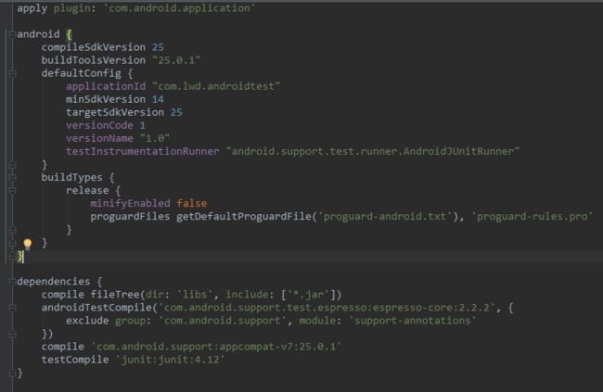Click the '*.jar' include string
Image resolution: width=603 pixels, height=392 pixels.
(311, 295)
